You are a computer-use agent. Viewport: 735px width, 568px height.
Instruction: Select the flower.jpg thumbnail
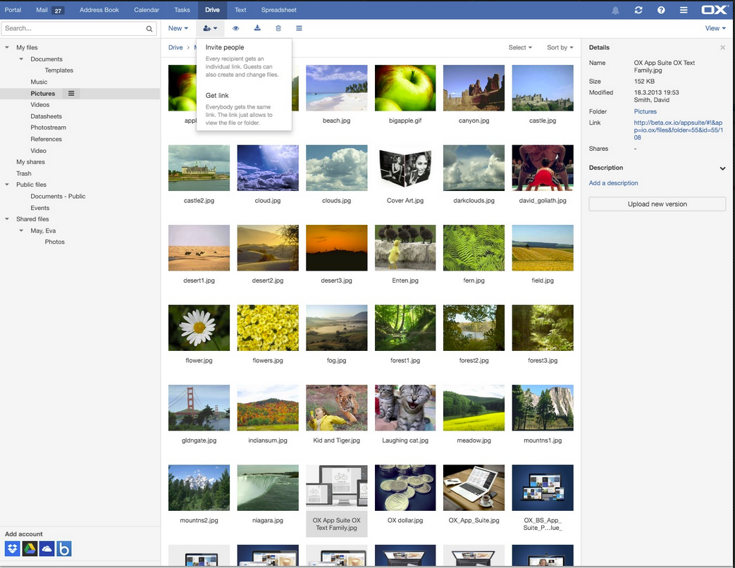tap(199, 328)
